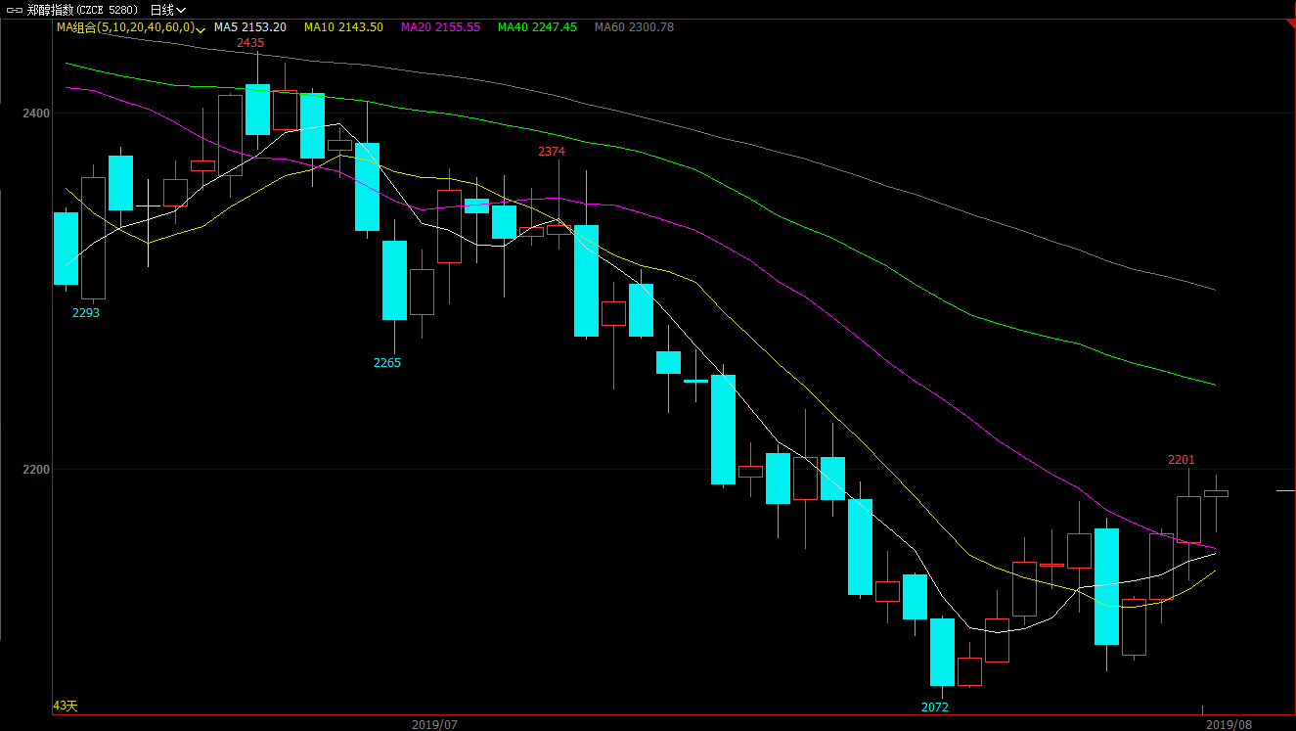Click the MA10 2143.50 indicator label
This screenshot has width=1296, height=731.
click(x=343, y=27)
